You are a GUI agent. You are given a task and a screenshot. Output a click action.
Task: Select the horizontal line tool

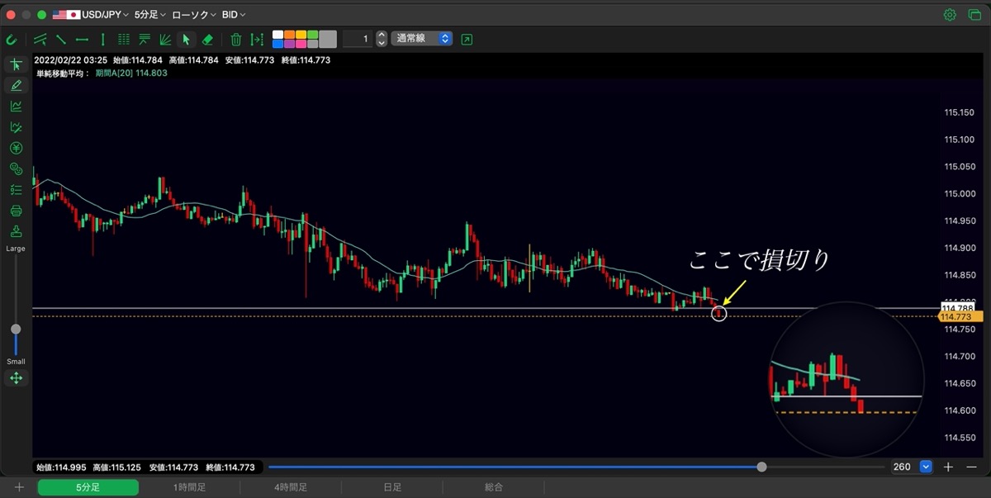pyautogui.click(x=82, y=39)
